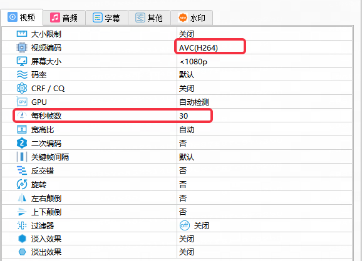
Task: Click the wave icon beside 码率
Action: 22,74
